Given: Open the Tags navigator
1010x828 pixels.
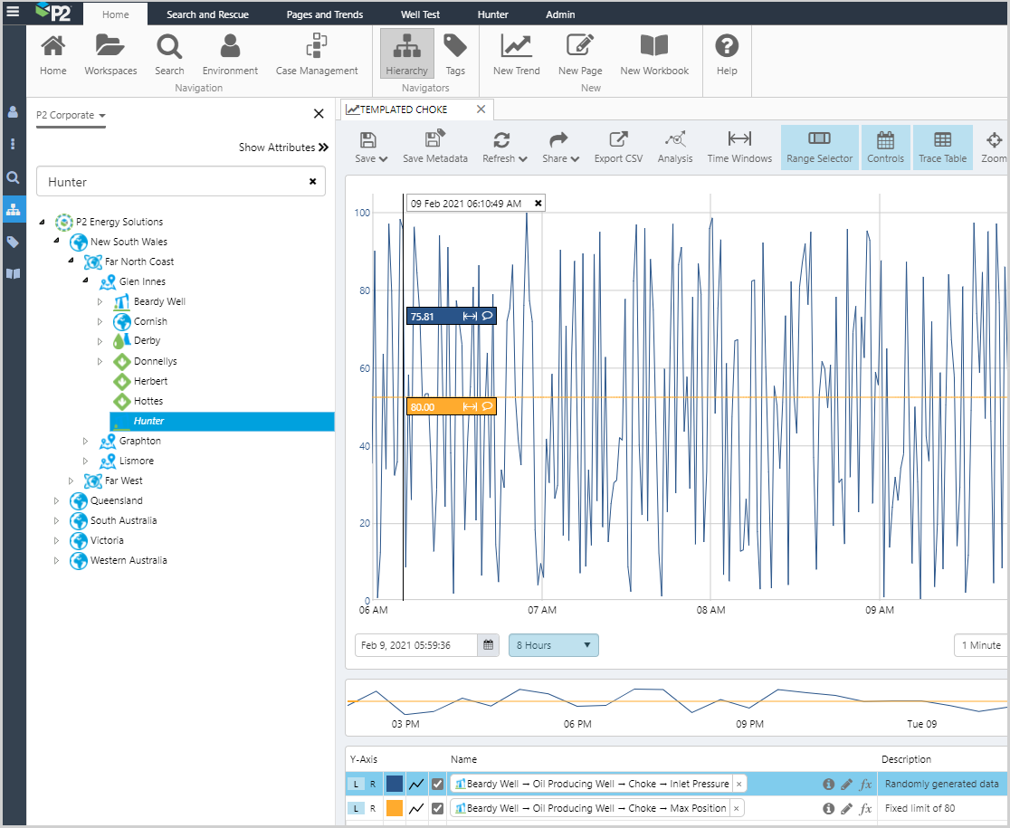Looking at the screenshot, I should [x=455, y=54].
